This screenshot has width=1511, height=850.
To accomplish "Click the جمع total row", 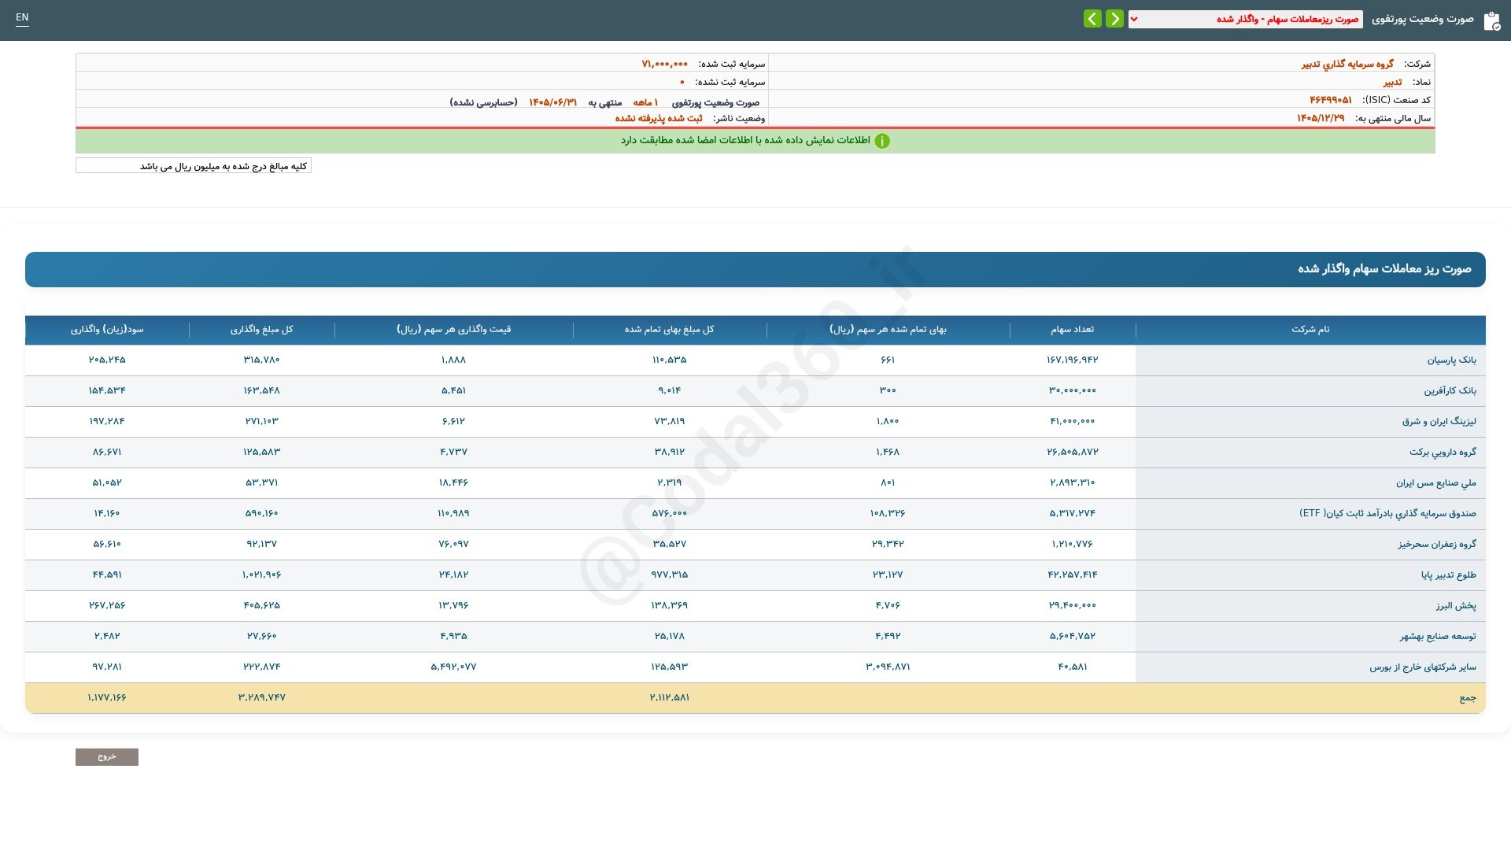I will tap(755, 697).
